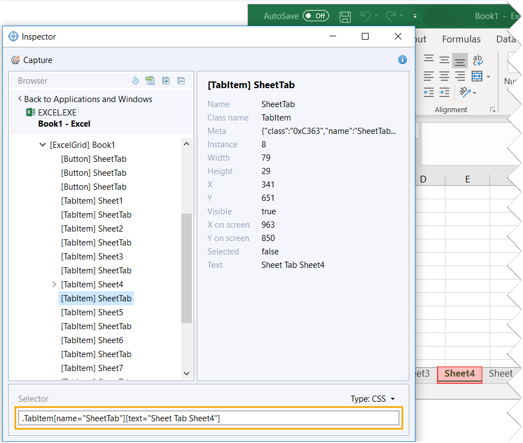
Task: Open Alignment settings dialog launcher
Action: click(x=492, y=110)
